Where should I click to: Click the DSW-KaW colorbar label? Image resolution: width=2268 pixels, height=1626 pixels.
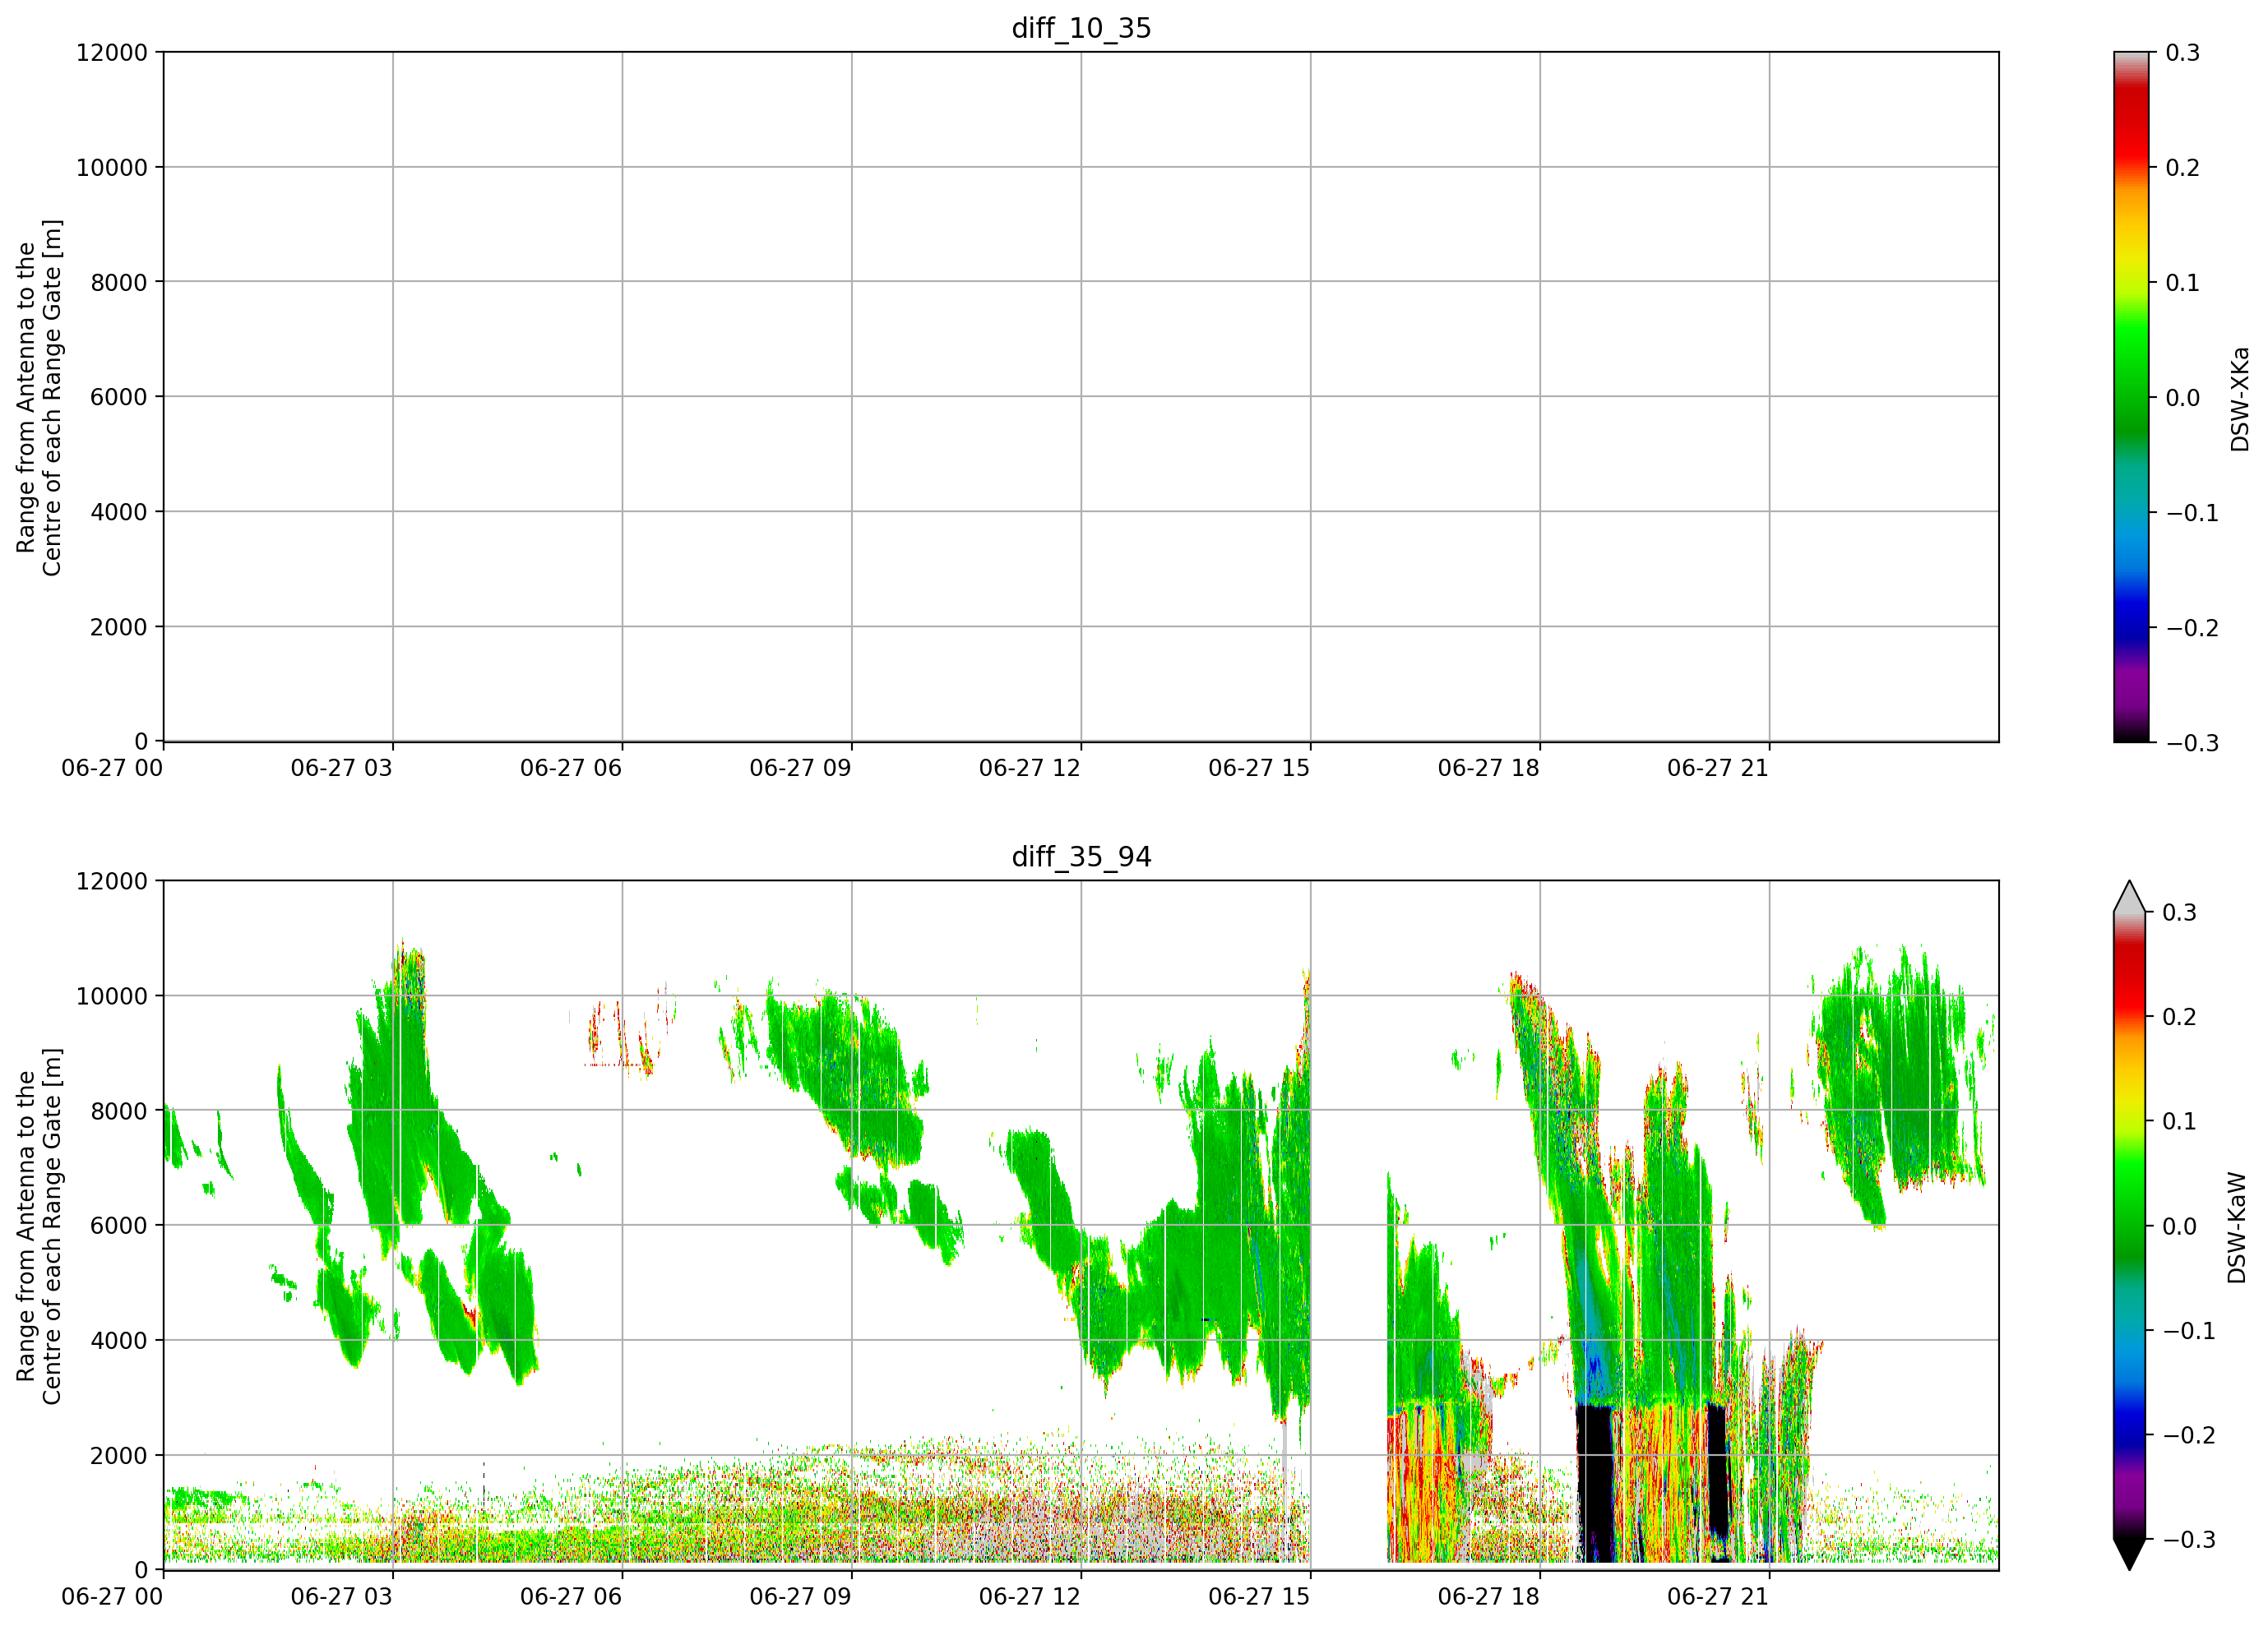point(2237,1227)
